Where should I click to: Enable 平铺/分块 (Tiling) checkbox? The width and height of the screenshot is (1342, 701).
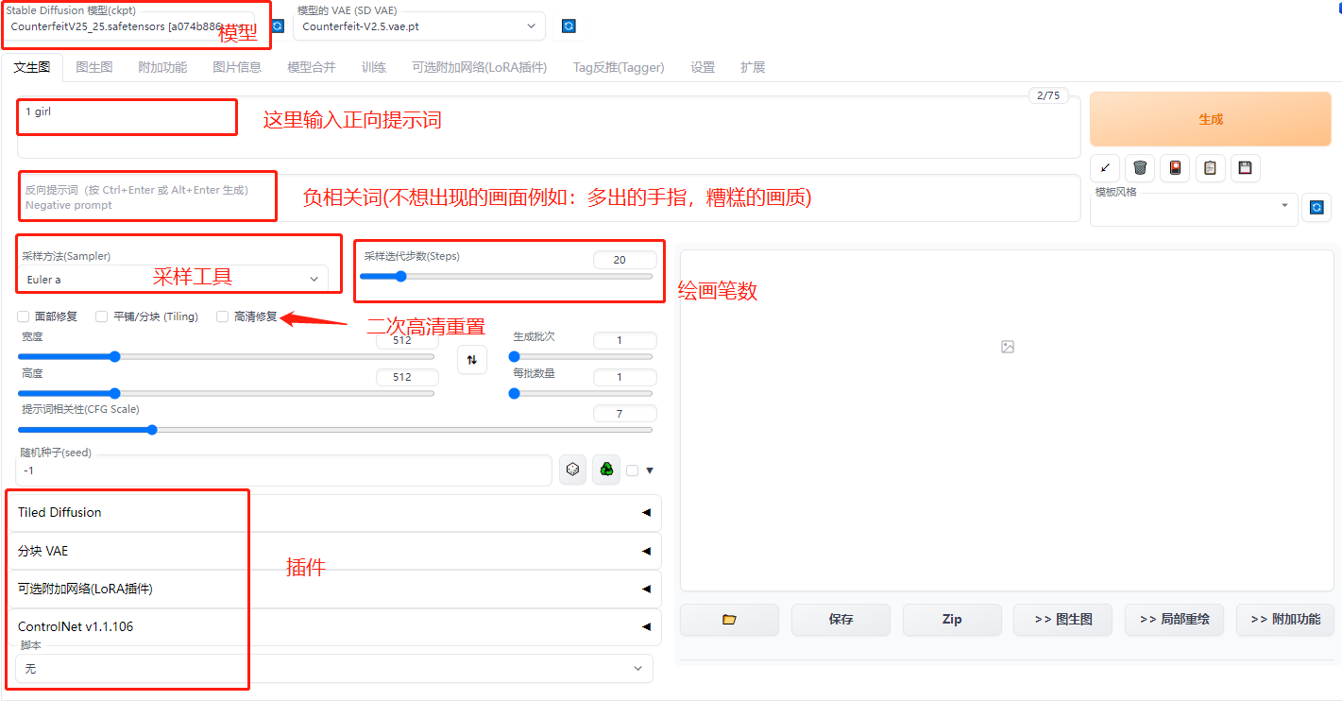pos(102,316)
